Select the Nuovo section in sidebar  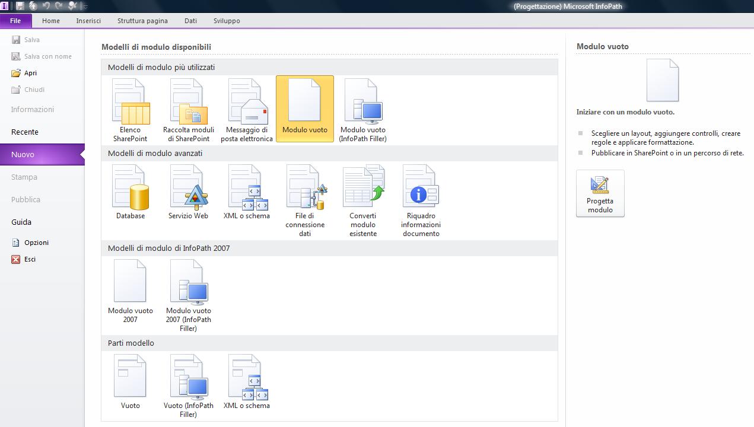[x=42, y=154]
